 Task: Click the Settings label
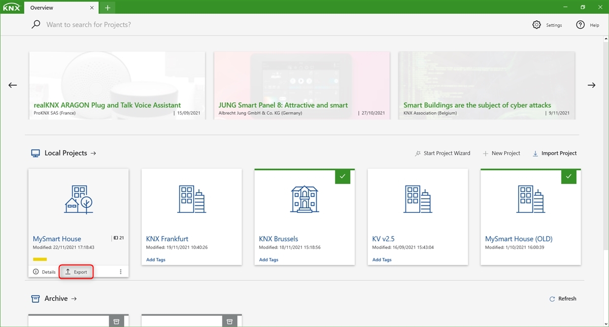coord(554,25)
